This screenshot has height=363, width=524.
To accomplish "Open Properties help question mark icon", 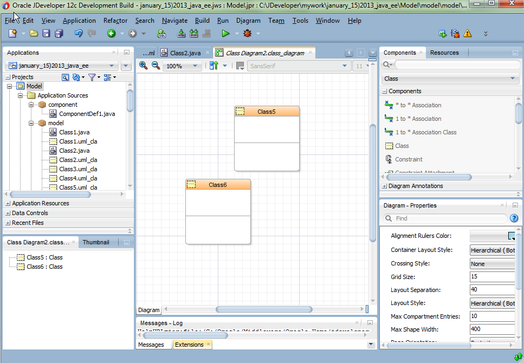I will tap(514, 218).
